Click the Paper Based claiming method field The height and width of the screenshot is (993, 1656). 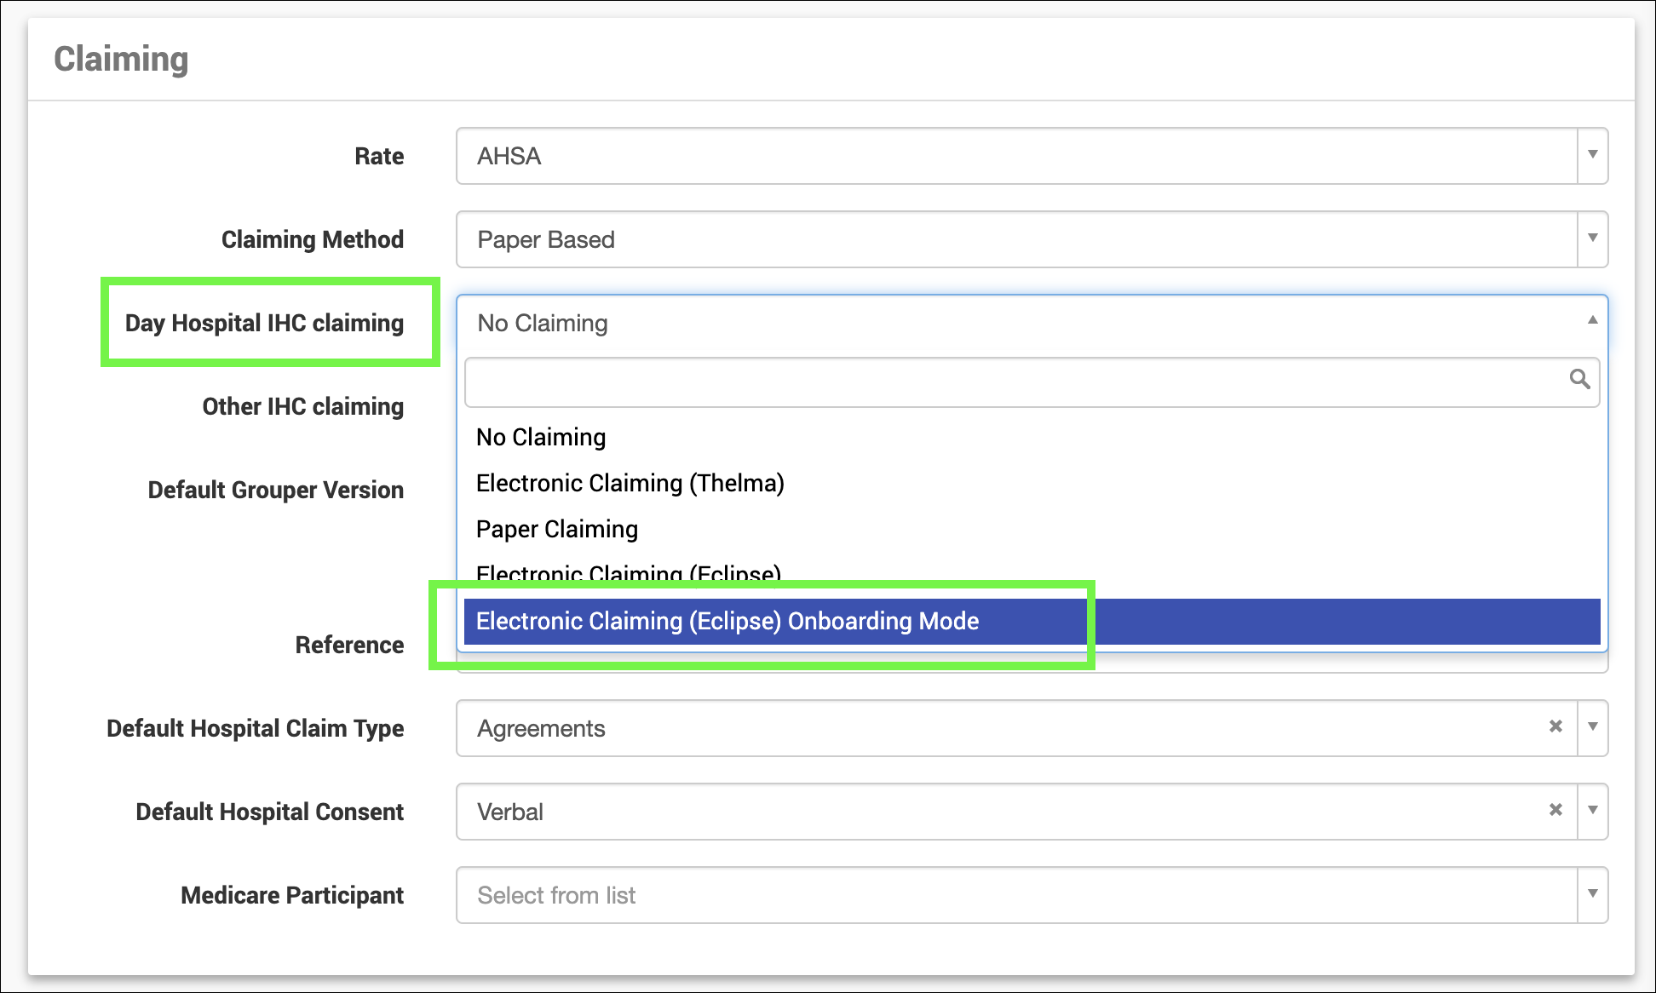(x=1014, y=239)
